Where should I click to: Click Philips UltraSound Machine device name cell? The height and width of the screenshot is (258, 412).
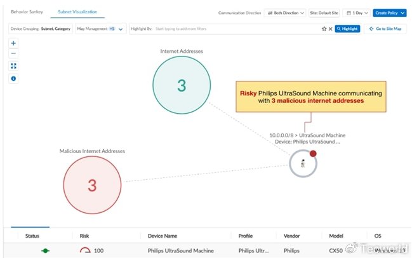pos(181,250)
